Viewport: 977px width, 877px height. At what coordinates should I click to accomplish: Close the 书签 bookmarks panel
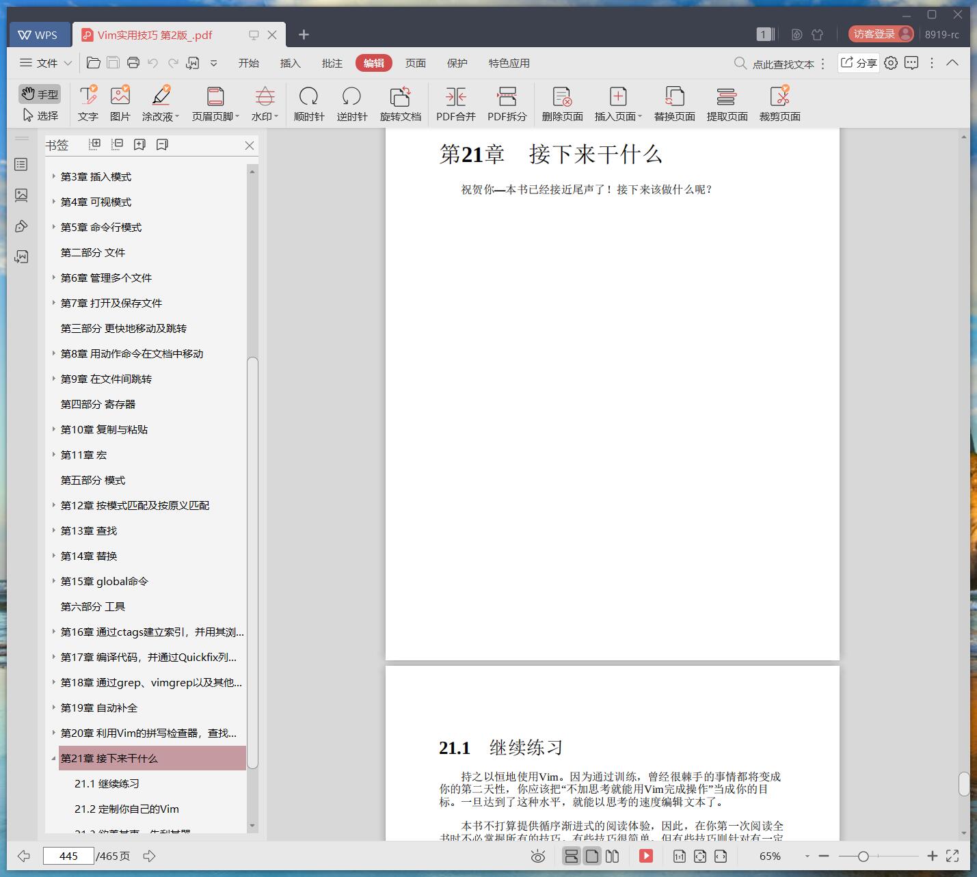pos(250,146)
